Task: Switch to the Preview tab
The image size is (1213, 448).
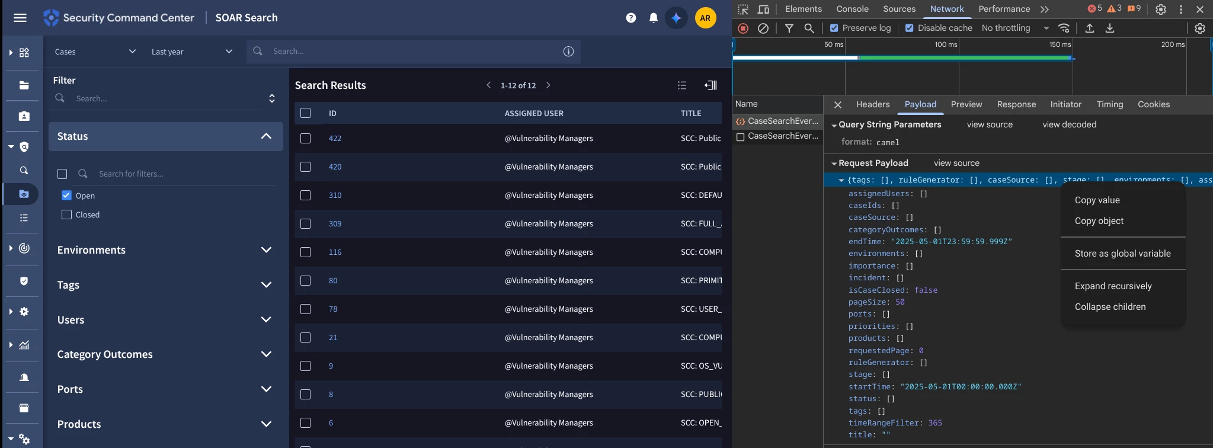Action: pos(966,104)
